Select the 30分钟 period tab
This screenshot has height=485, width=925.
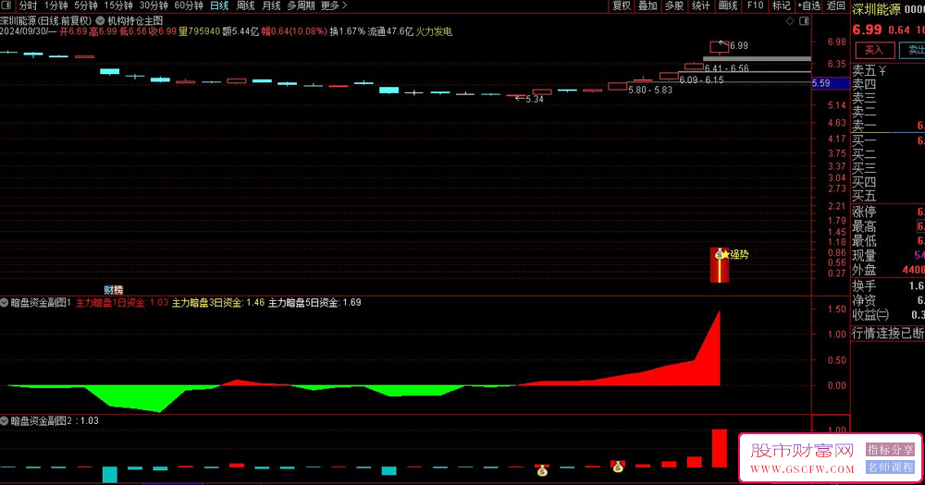click(x=154, y=6)
